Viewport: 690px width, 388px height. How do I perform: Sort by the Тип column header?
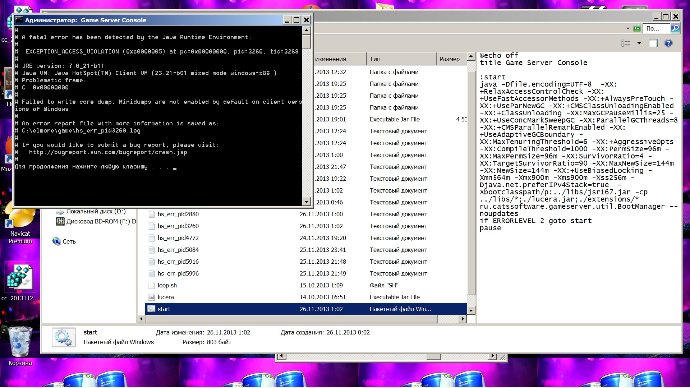pyautogui.click(x=401, y=59)
